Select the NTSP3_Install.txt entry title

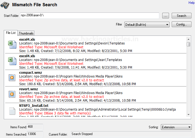34,105
